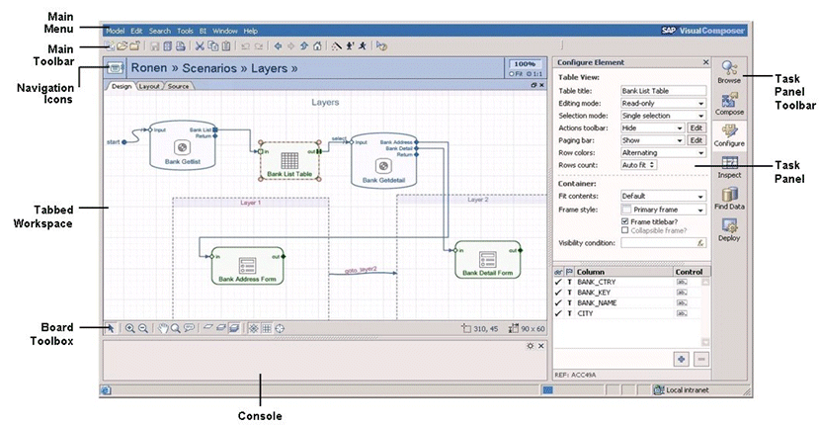This screenshot has height=426, width=820.
Task: Open the Selection mode dropdown
Action: point(663,116)
